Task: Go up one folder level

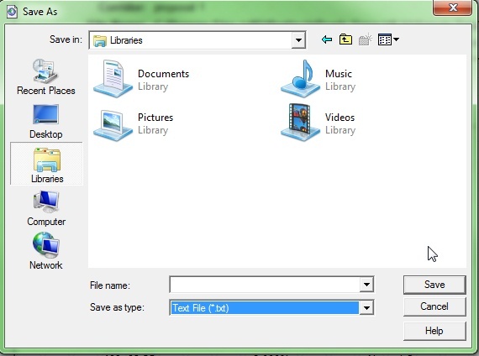Action: point(345,39)
